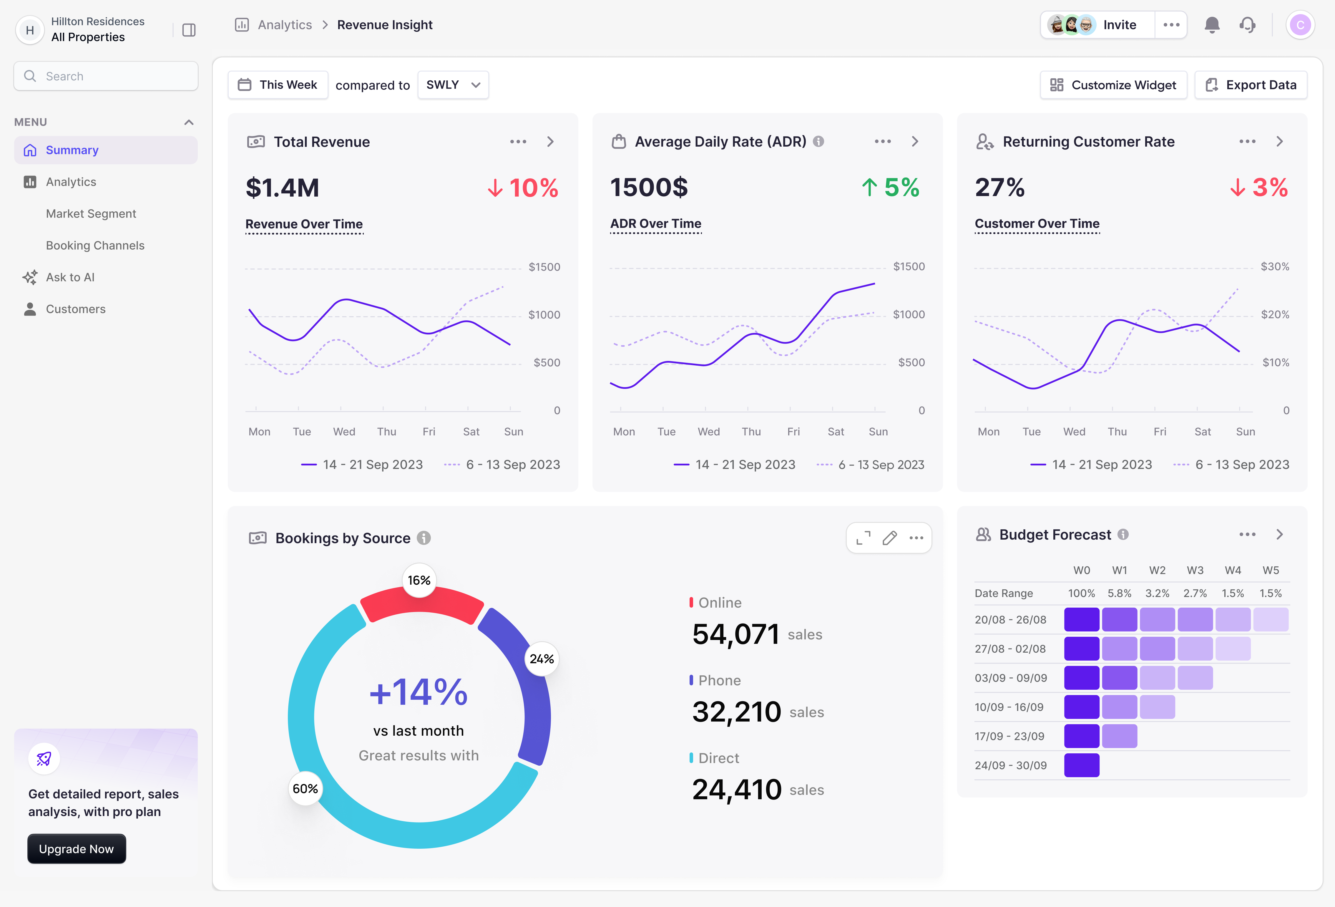Open the This Week date picker
The image size is (1335, 907).
(x=278, y=85)
